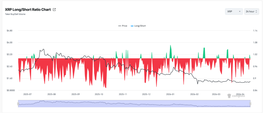Click the tallest green spike near 2026-01
The width and height of the screenshot is (263, 113).
(170, 49)
